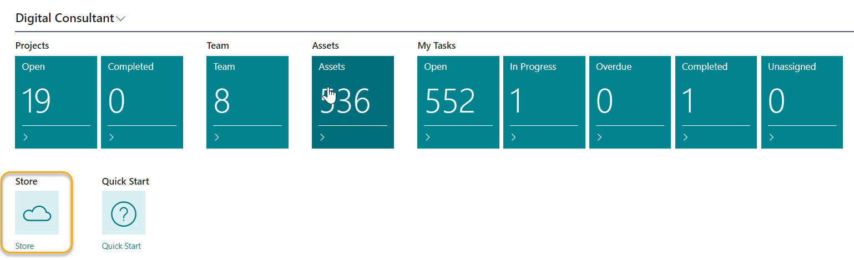This screenshot has width=854, height=260.
Task: Click the Store text link below icon
Action: (25, 246)
